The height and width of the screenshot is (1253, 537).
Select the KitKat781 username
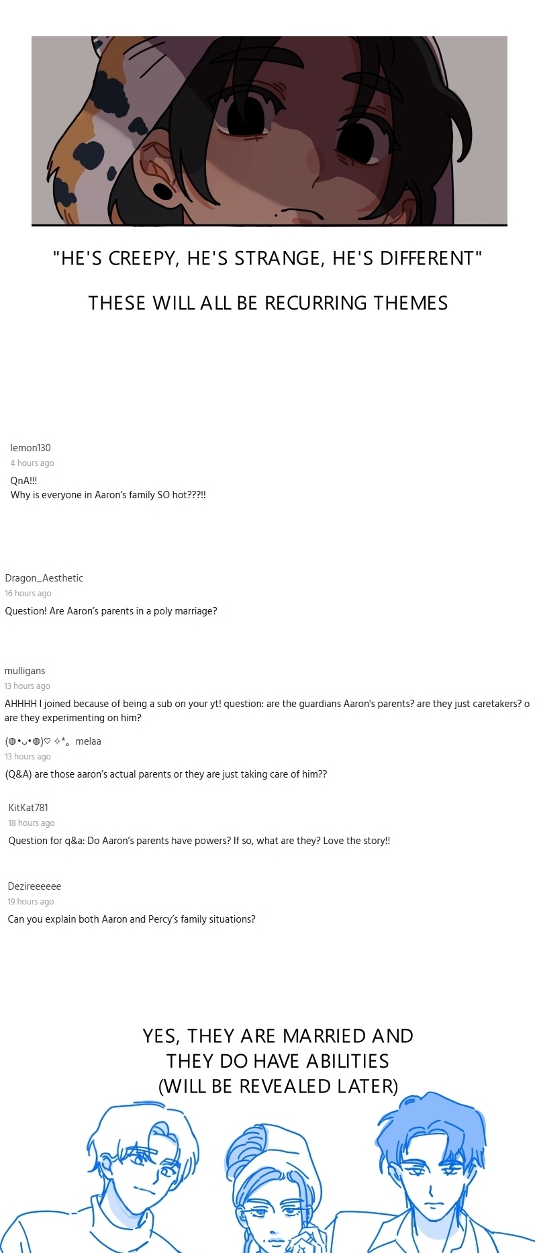click(x=28, y=808)
